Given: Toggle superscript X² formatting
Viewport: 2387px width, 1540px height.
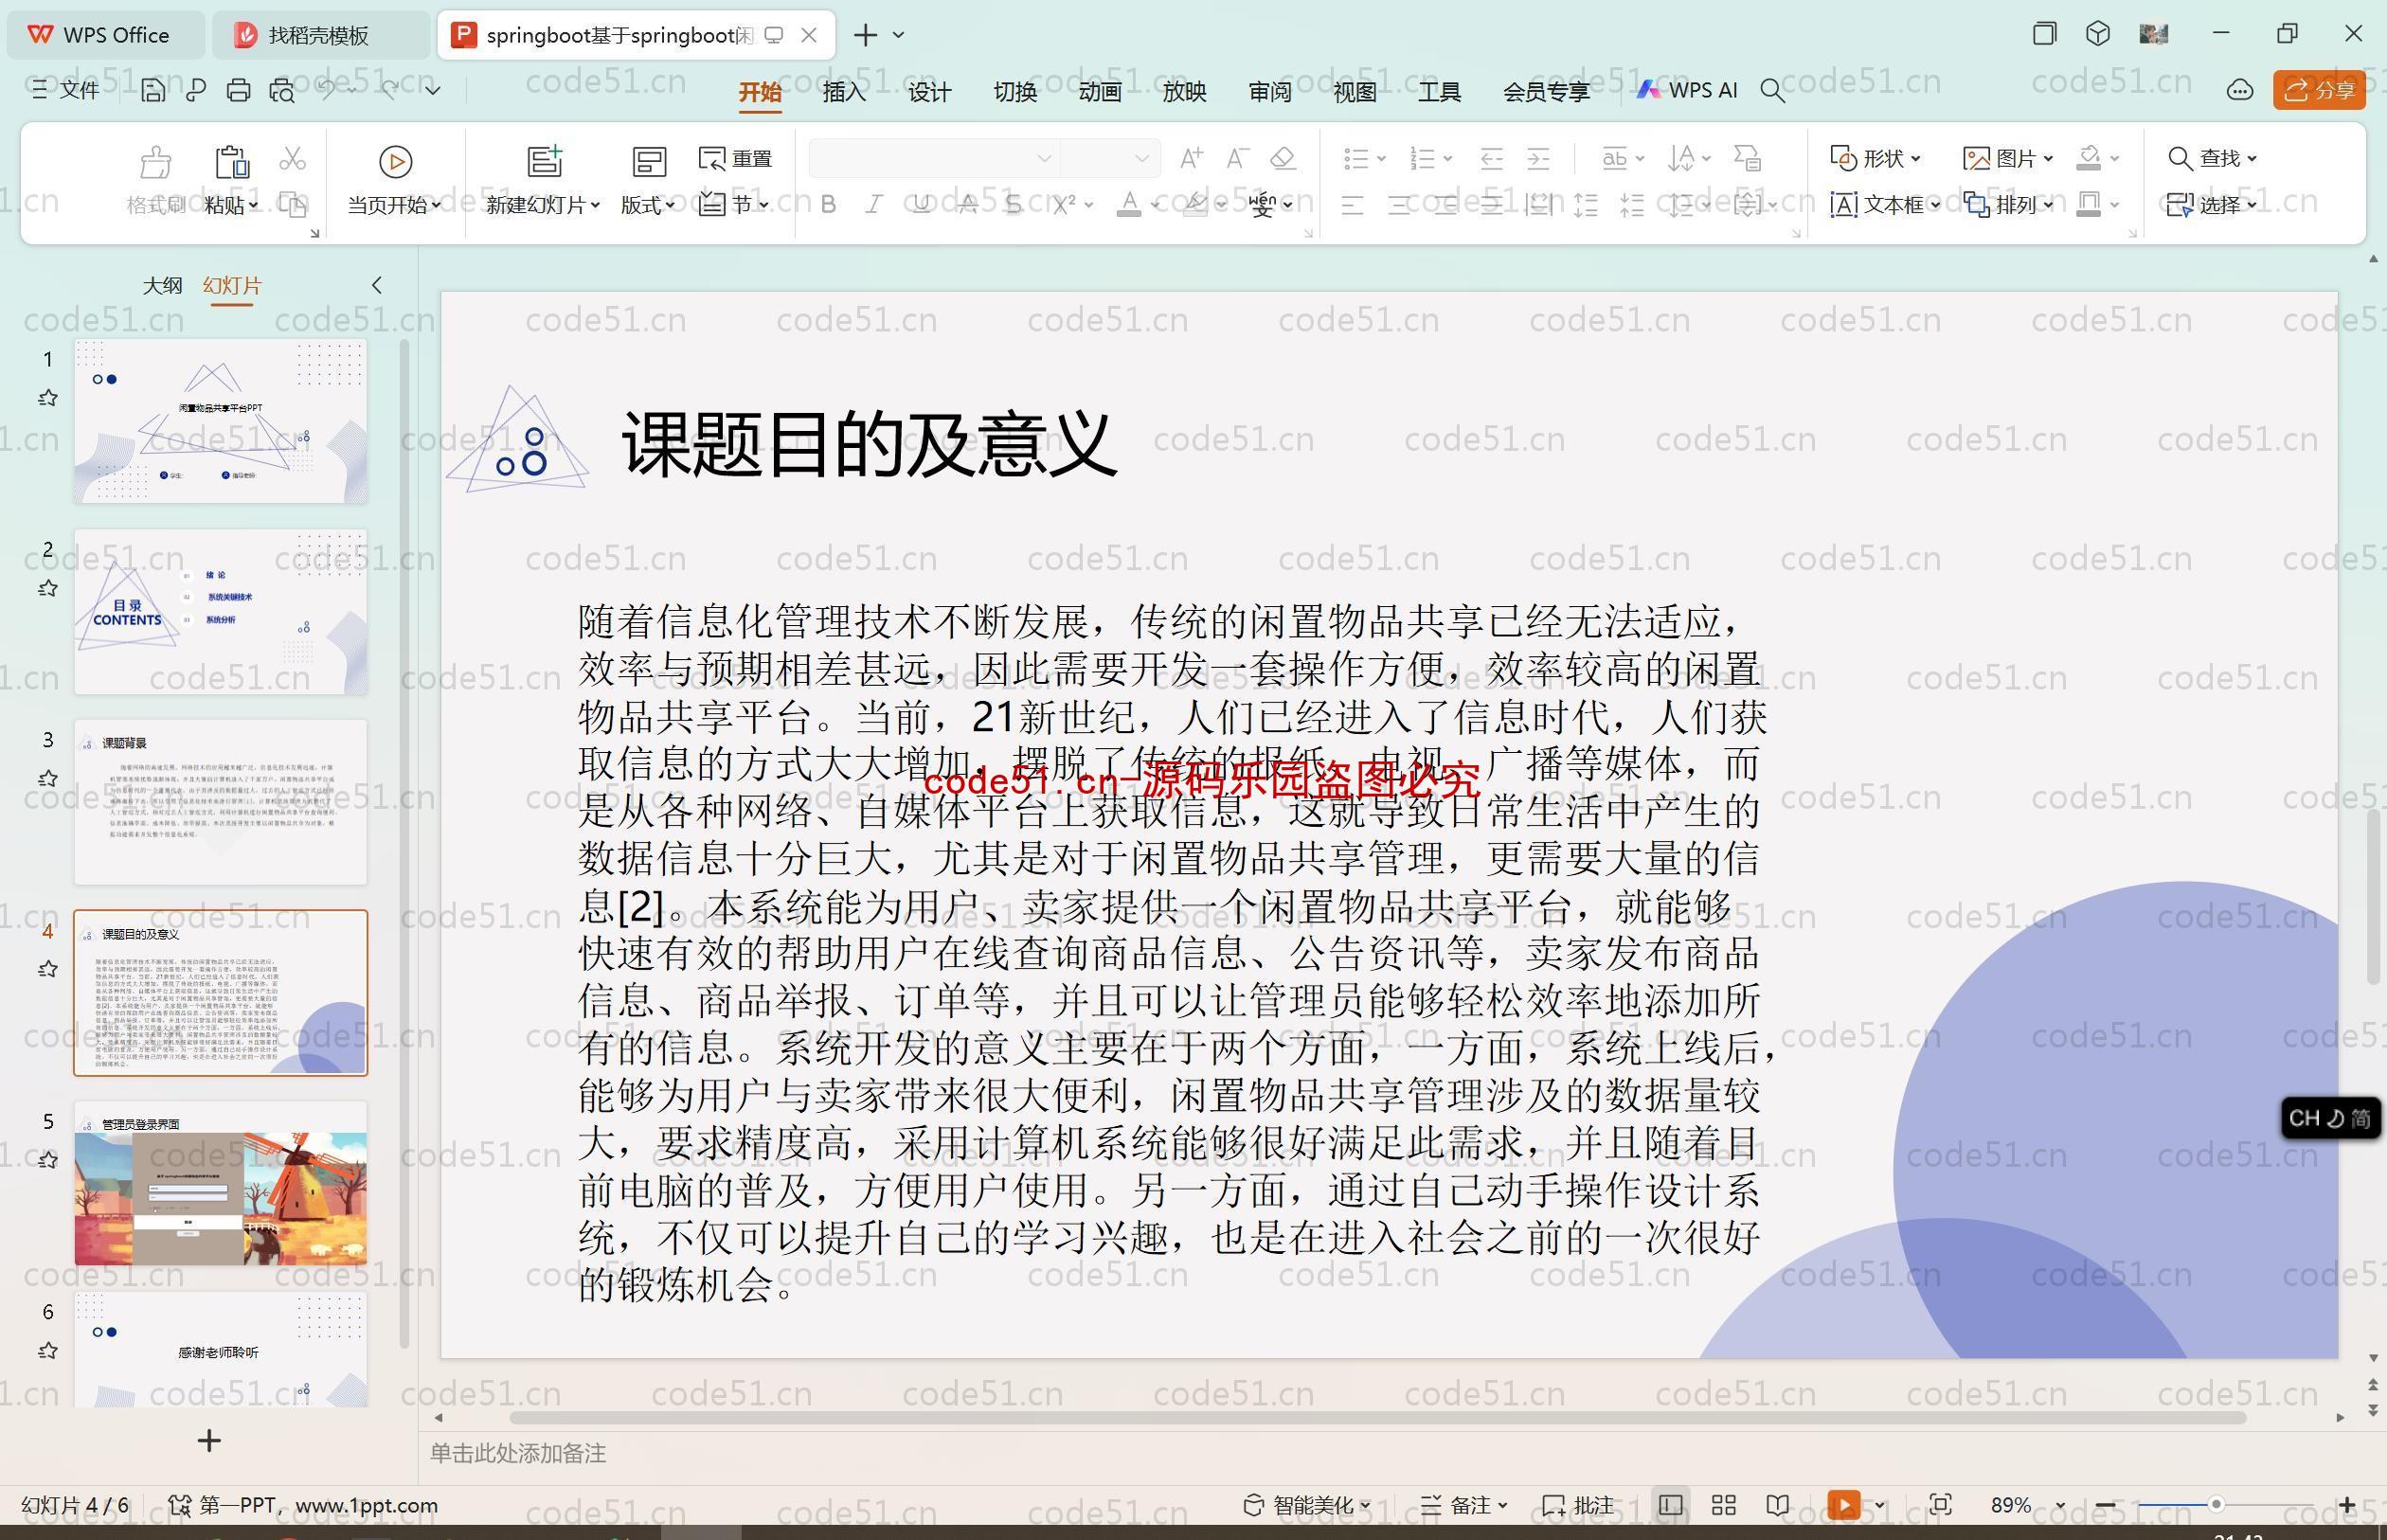Looking at the screenshot, I should (1064, 205).
